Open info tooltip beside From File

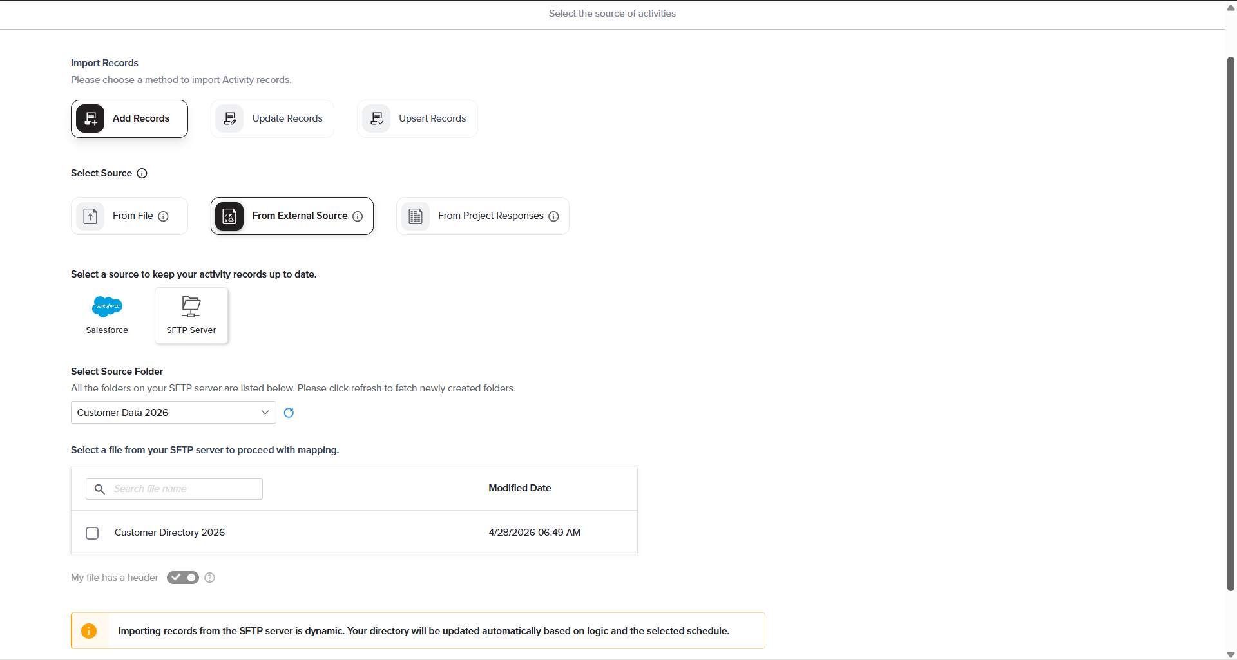[x=164, y=216]
